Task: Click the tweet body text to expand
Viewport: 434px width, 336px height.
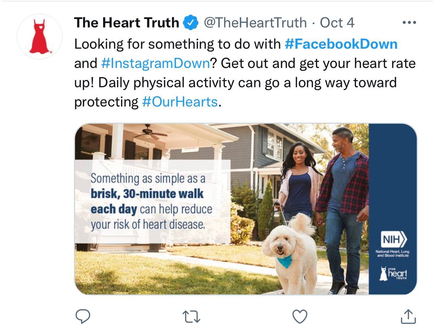Action: coord(245,73)
